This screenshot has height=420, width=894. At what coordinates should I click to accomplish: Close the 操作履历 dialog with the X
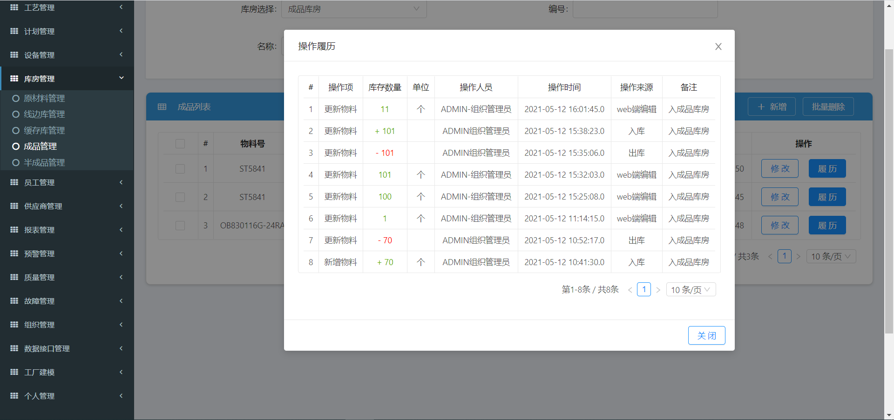click(x=718, y=47)
